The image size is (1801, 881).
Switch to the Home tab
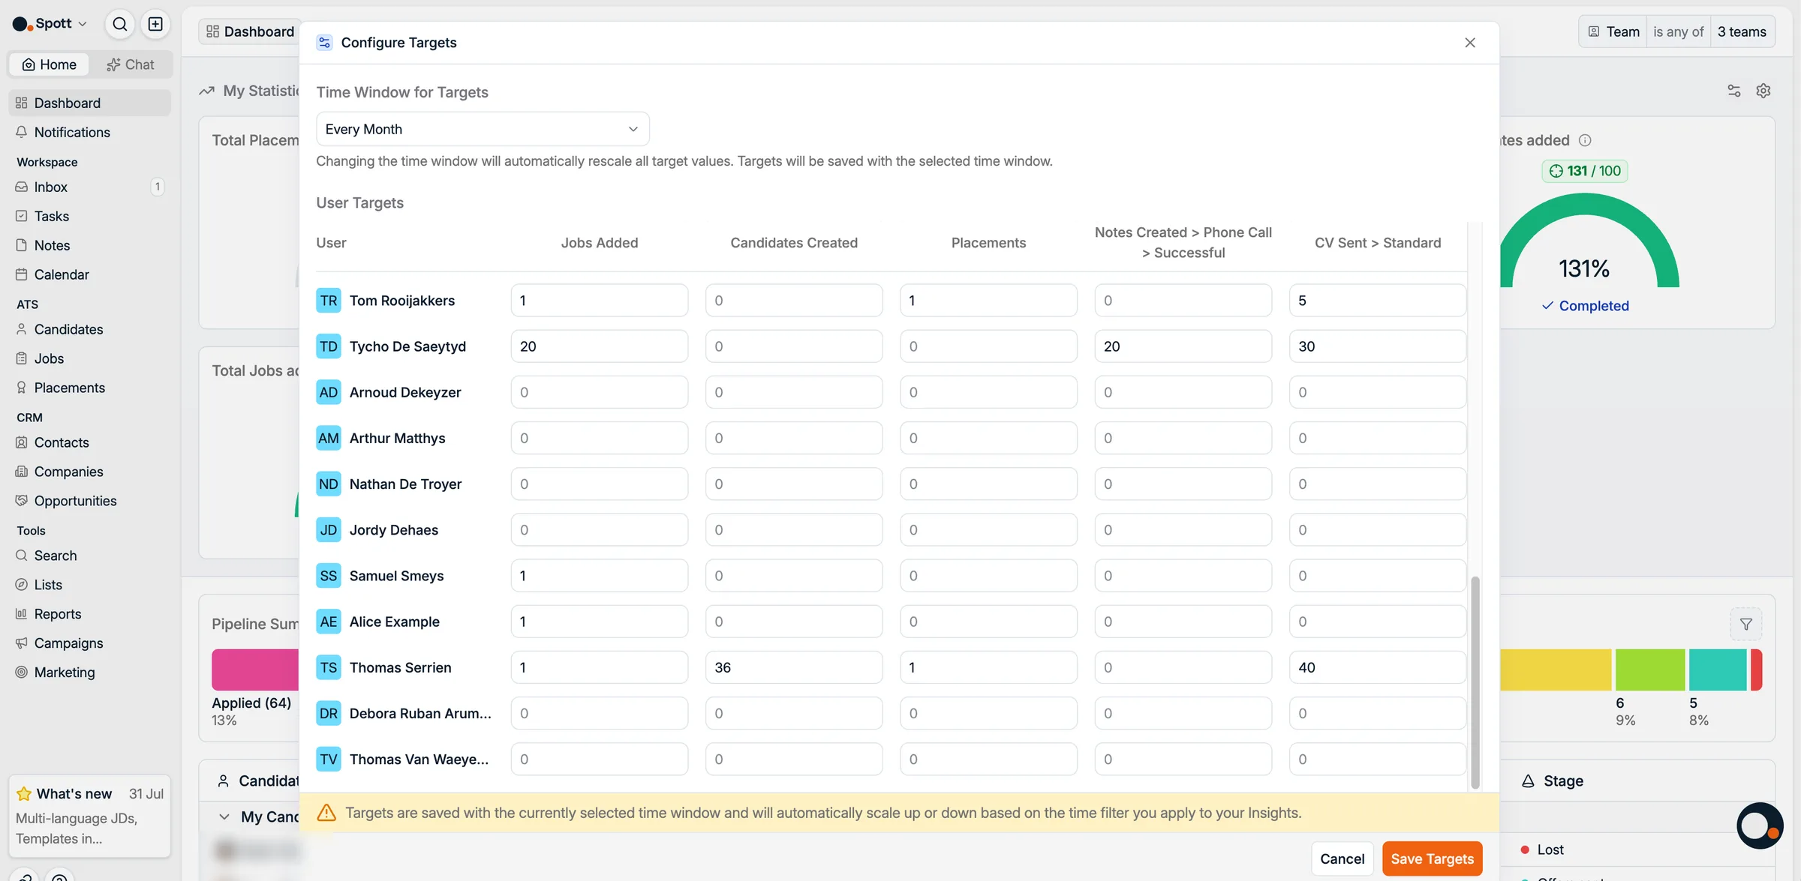(x=50, y=64)
